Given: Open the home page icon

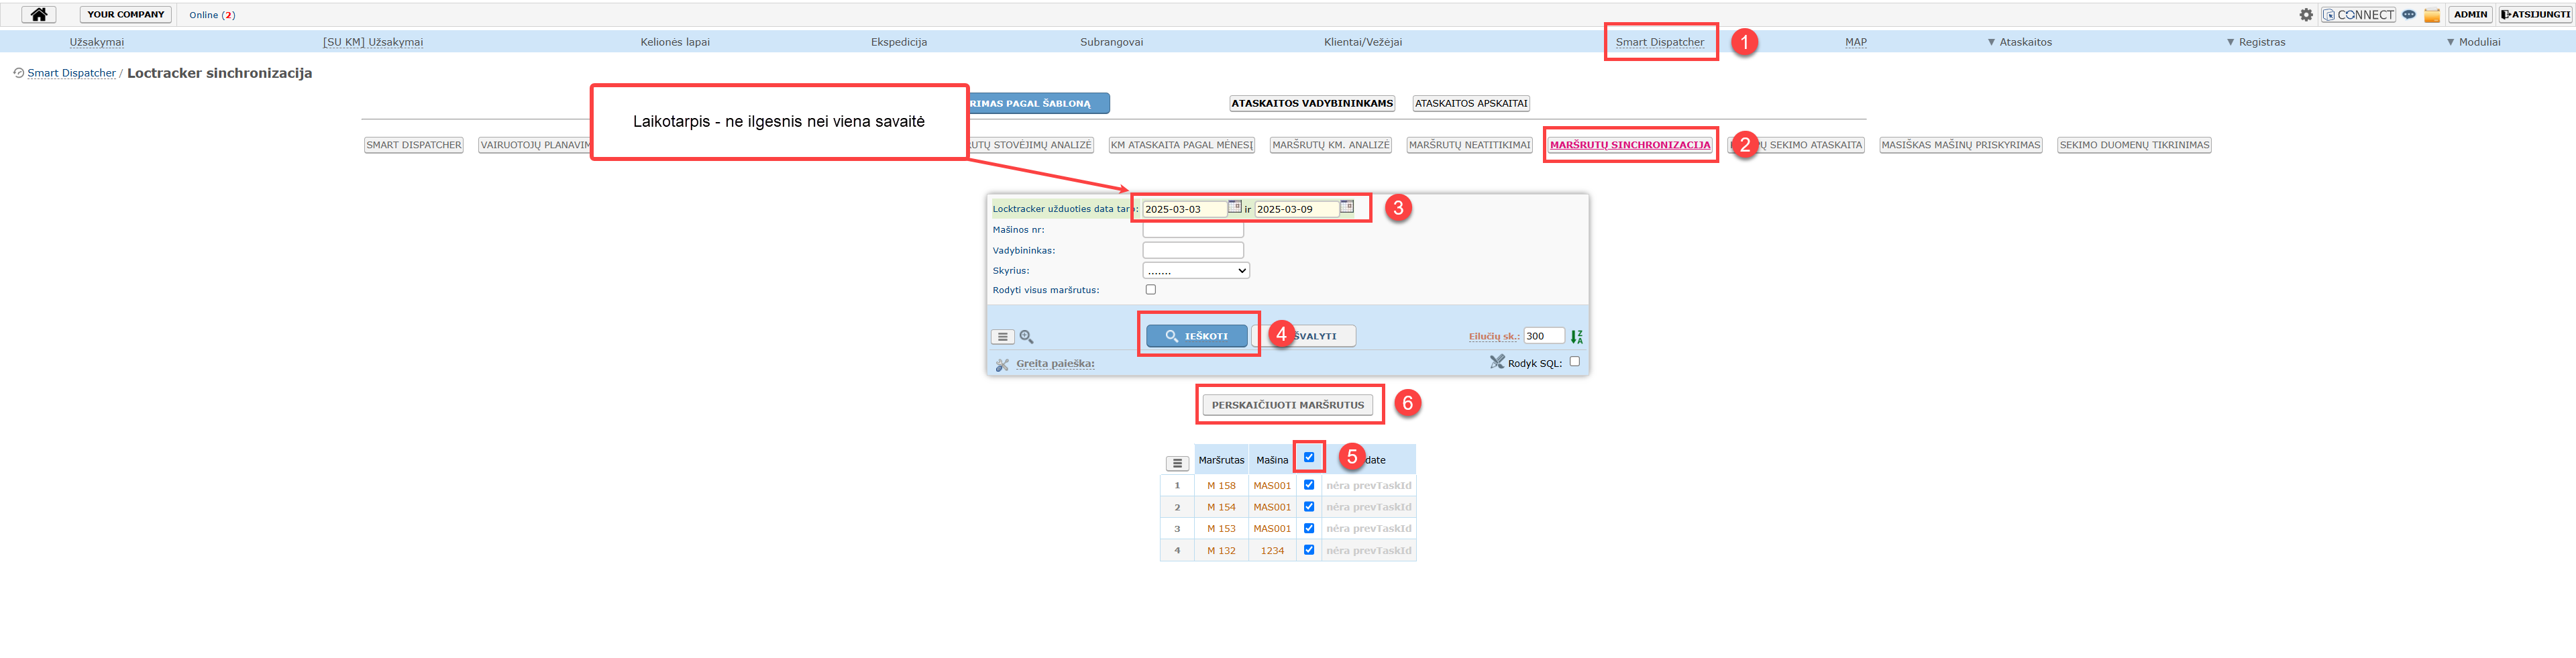Looking at the screenshot, I should [38, 14].
